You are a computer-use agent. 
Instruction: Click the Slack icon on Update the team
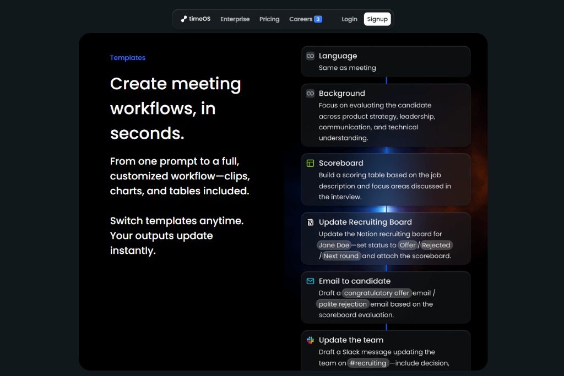pos(310,340)
